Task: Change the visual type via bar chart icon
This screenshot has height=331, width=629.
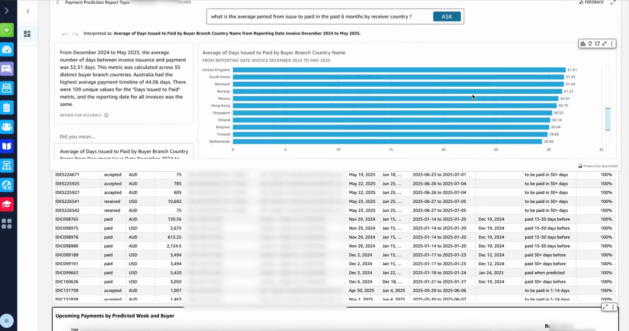Action: click(x=583, y=44)
